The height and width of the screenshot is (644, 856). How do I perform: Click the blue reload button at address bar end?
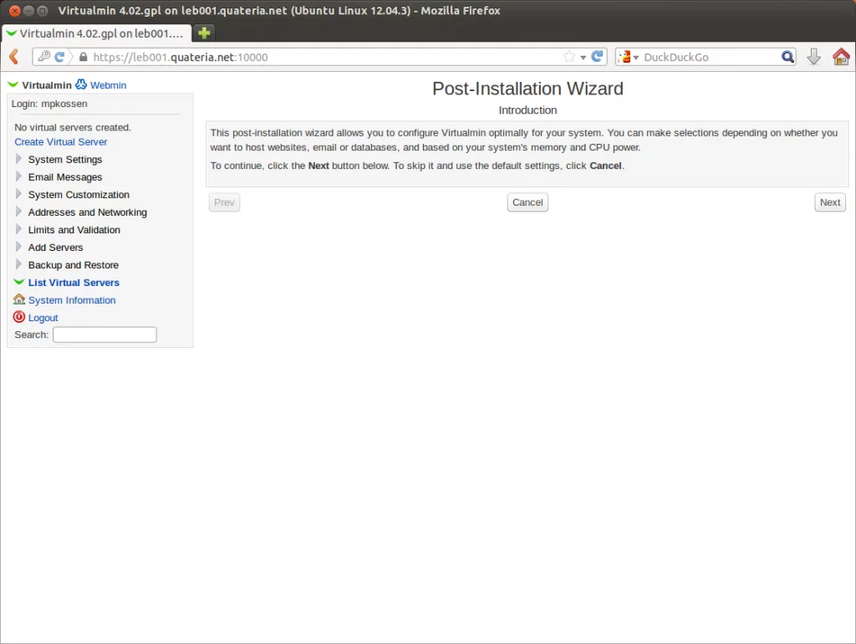click(597, 56)
